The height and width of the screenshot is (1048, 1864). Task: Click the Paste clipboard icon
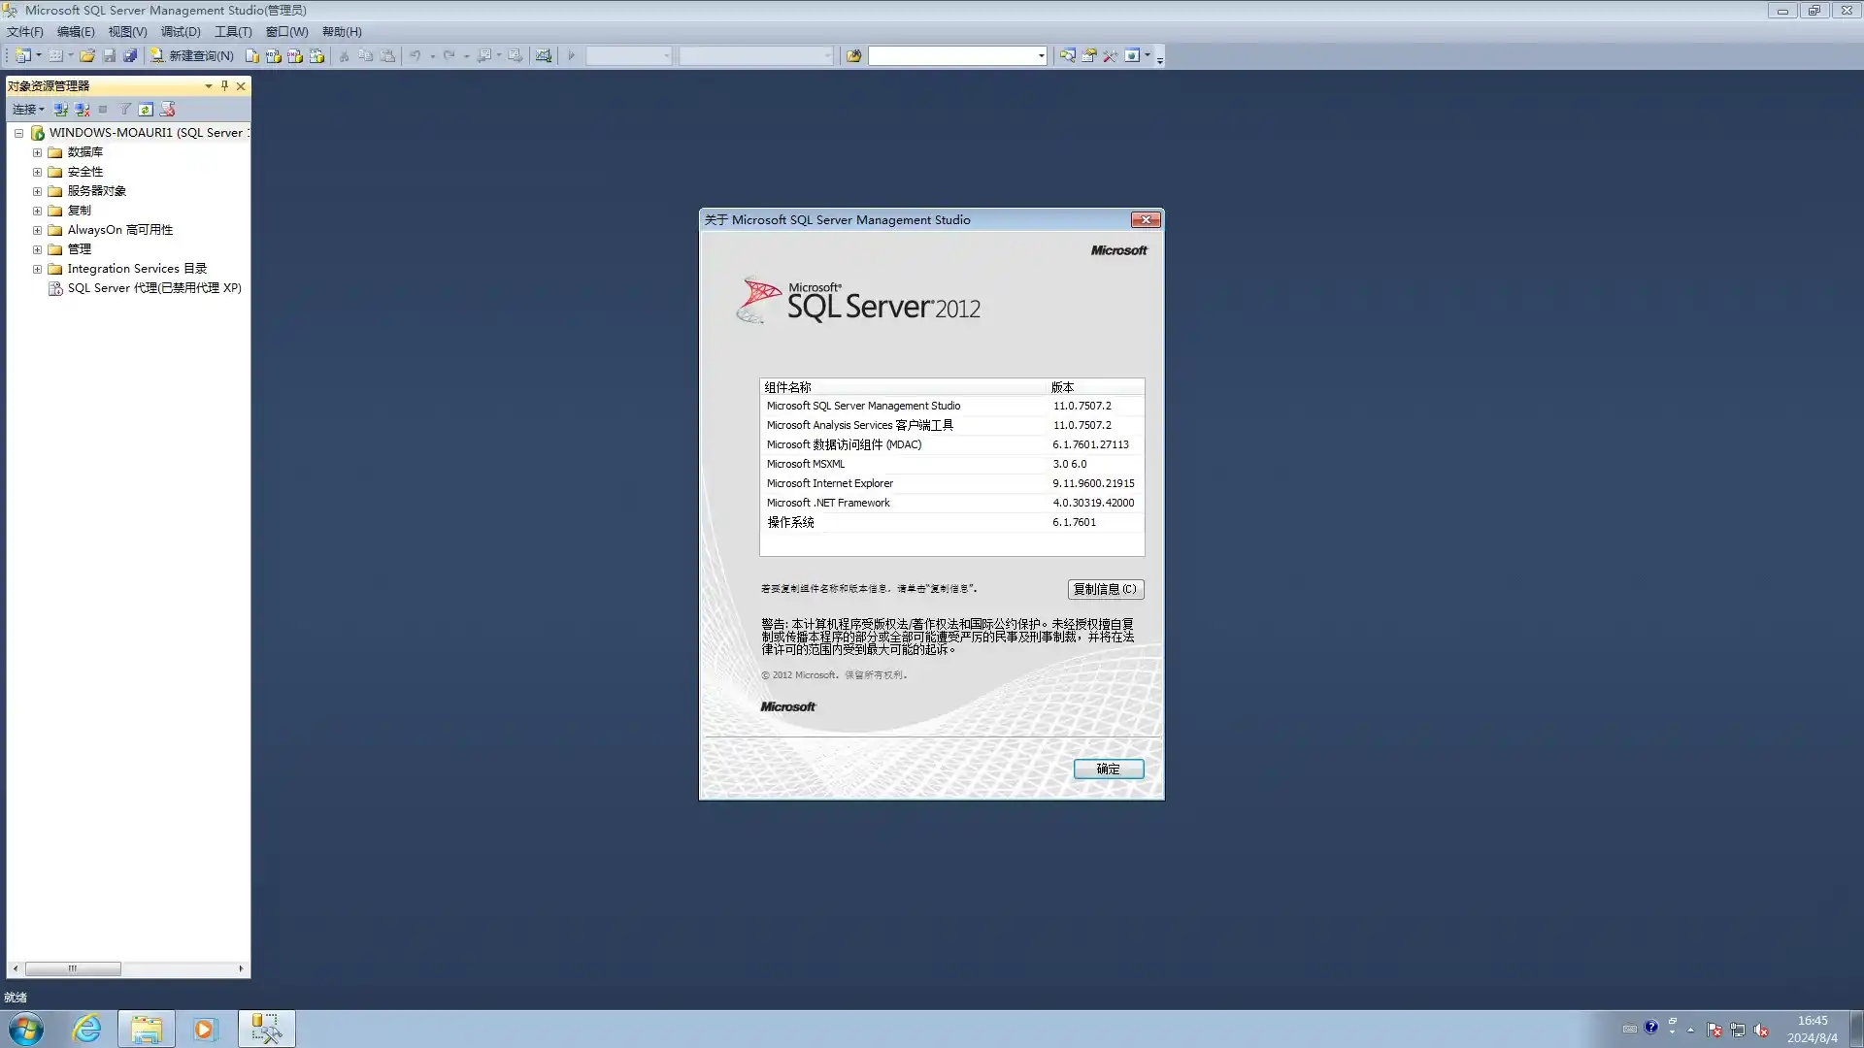click(x=388, y=56)
